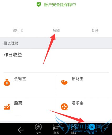The height and width of the screenshot is (135, 112).
Task: Open the 余额宝 money bag icon
Action: (7, 82)
